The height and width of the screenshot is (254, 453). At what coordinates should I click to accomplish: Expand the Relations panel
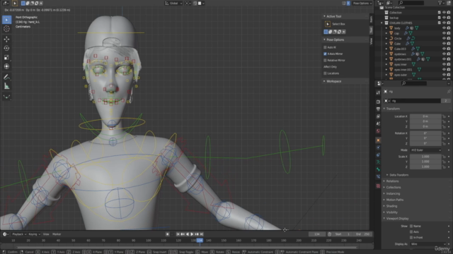[392, 181]
